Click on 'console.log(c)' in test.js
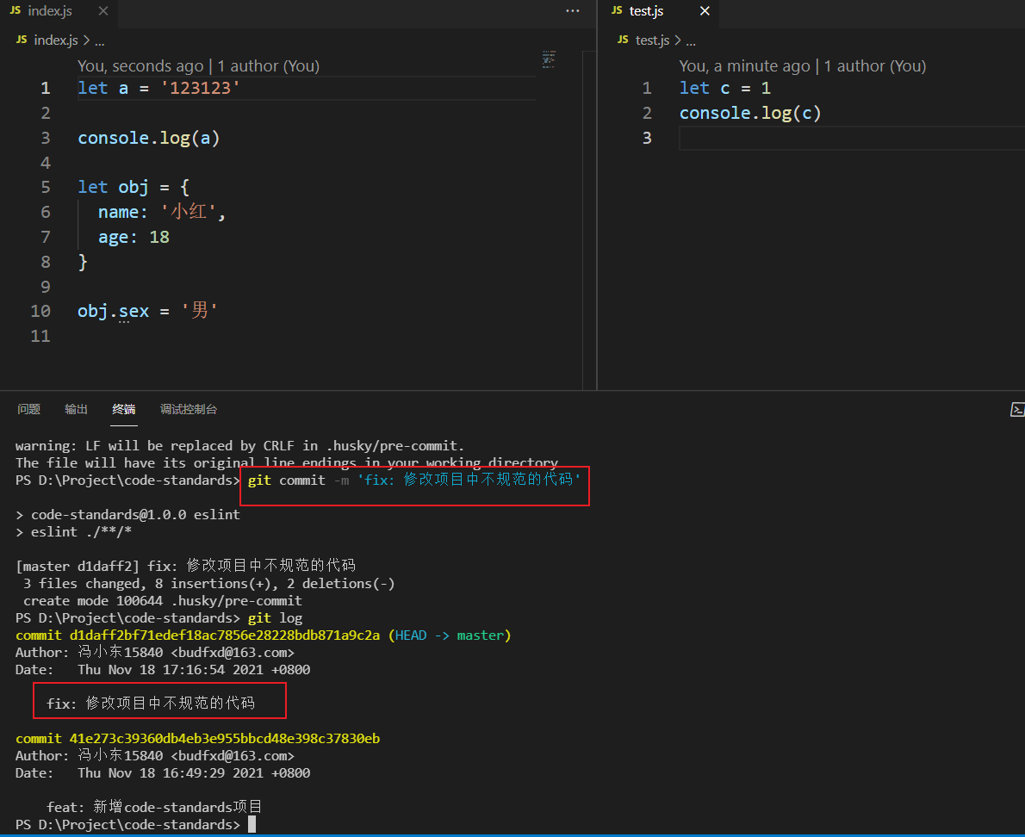This screenshot has height=837, width=1025. click(749, 113)
